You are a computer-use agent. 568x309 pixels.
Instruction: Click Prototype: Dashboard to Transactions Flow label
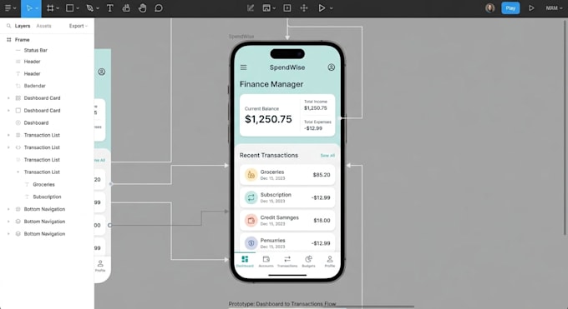pos(282,304)
